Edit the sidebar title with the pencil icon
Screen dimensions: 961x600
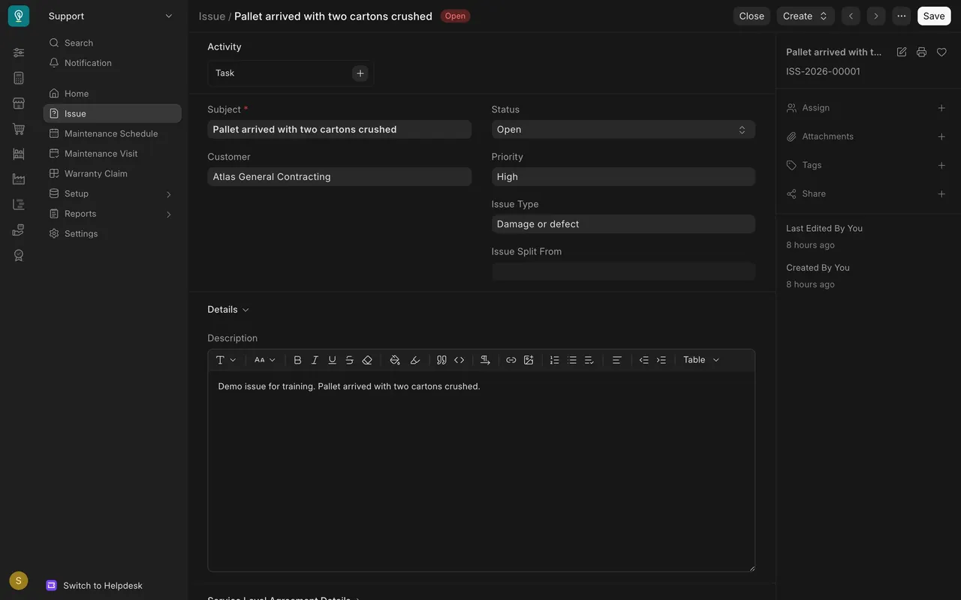coord(902,52)
